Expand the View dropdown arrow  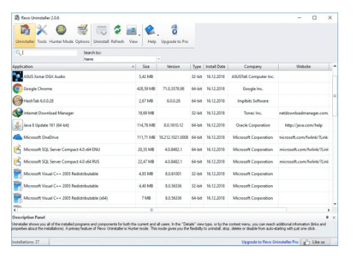[x=139, y=35]
